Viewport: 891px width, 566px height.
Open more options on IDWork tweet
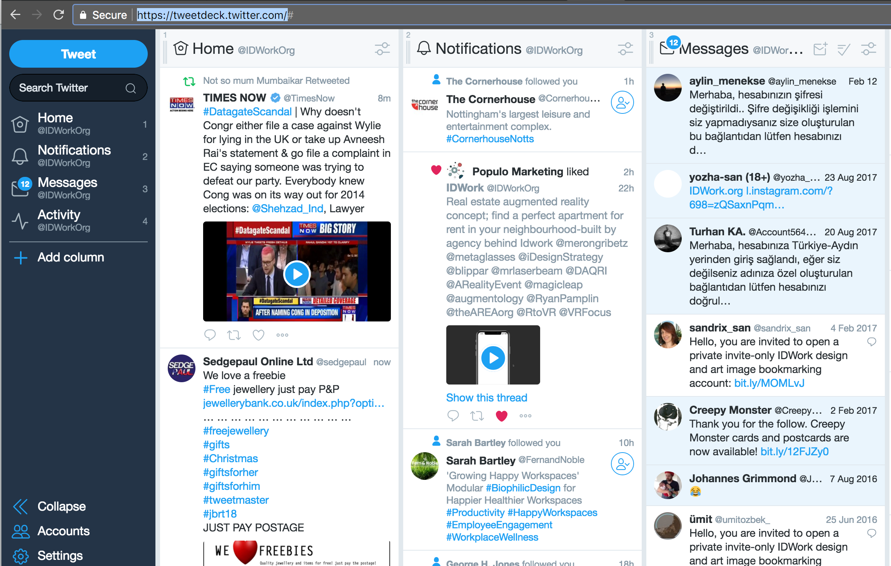tap(525, 416)
